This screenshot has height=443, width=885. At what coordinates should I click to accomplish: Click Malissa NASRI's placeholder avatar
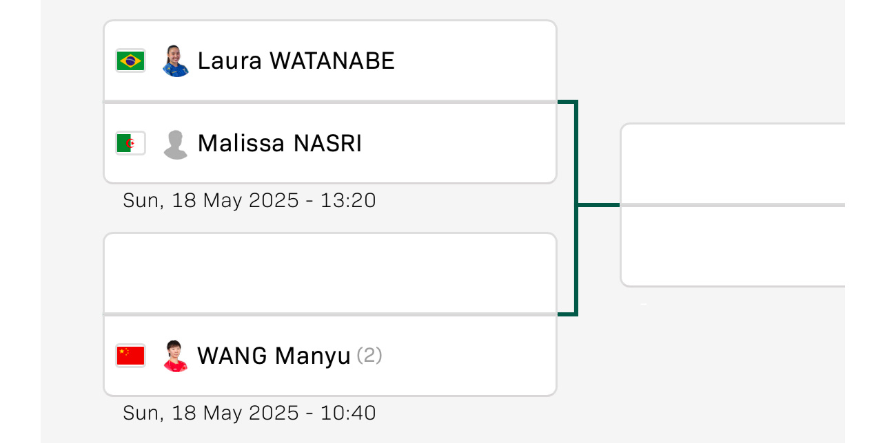176,144
